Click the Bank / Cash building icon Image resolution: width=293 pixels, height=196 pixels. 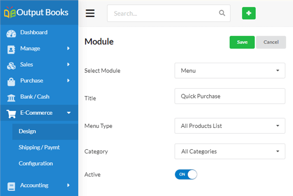coord(11,98)
